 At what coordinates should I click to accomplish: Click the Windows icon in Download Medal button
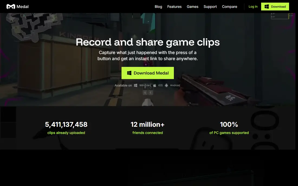tap(129, 73)
